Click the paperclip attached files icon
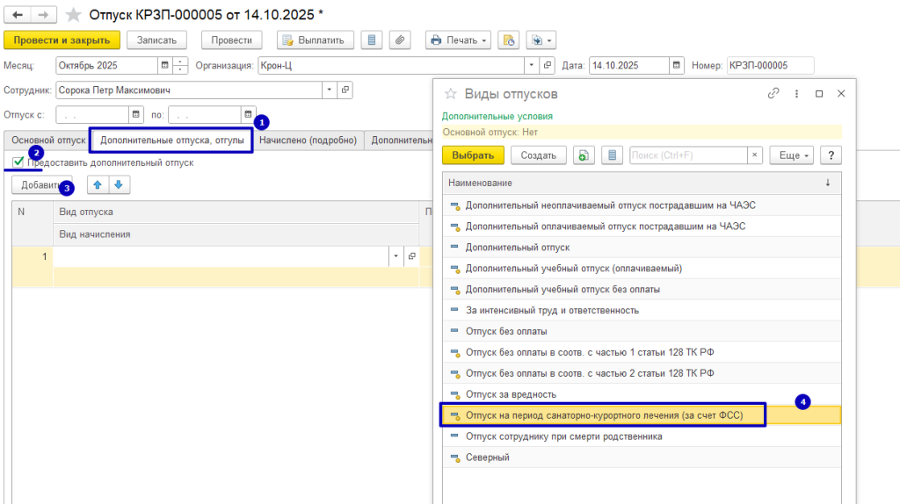The width and height of the screenshot is (900, 504). pyautogui.click(x=399, y=40)
